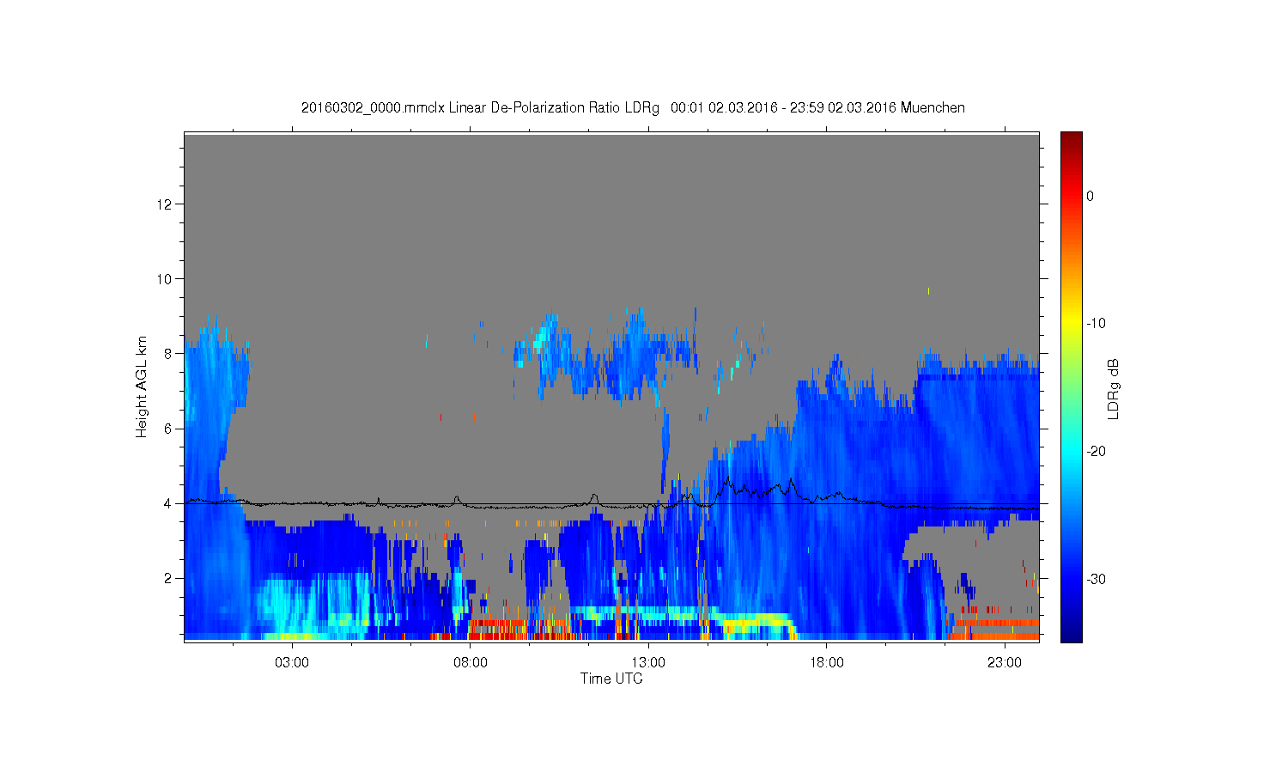Click the height tick label 2
Viewport: 1288px width, 773px height.
170,578
